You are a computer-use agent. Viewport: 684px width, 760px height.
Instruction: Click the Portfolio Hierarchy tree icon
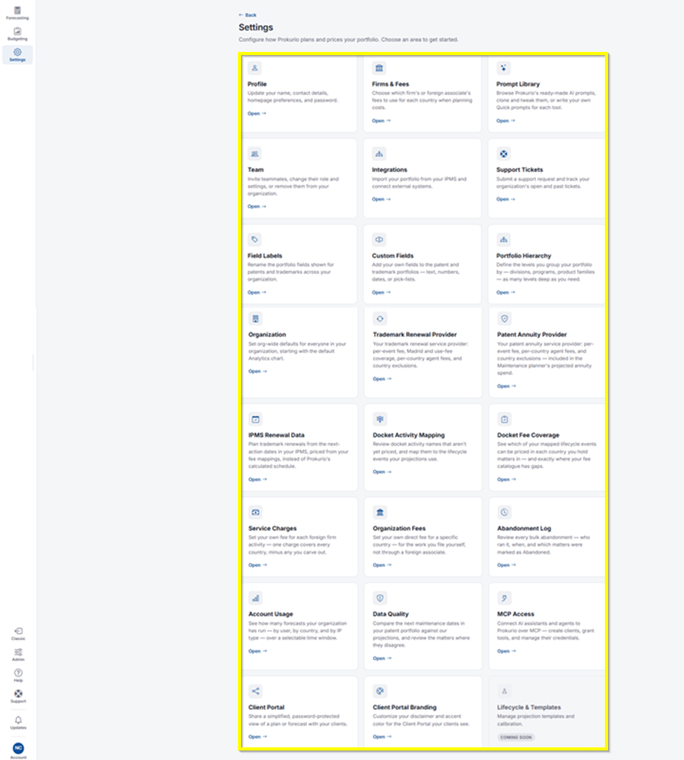503,240
